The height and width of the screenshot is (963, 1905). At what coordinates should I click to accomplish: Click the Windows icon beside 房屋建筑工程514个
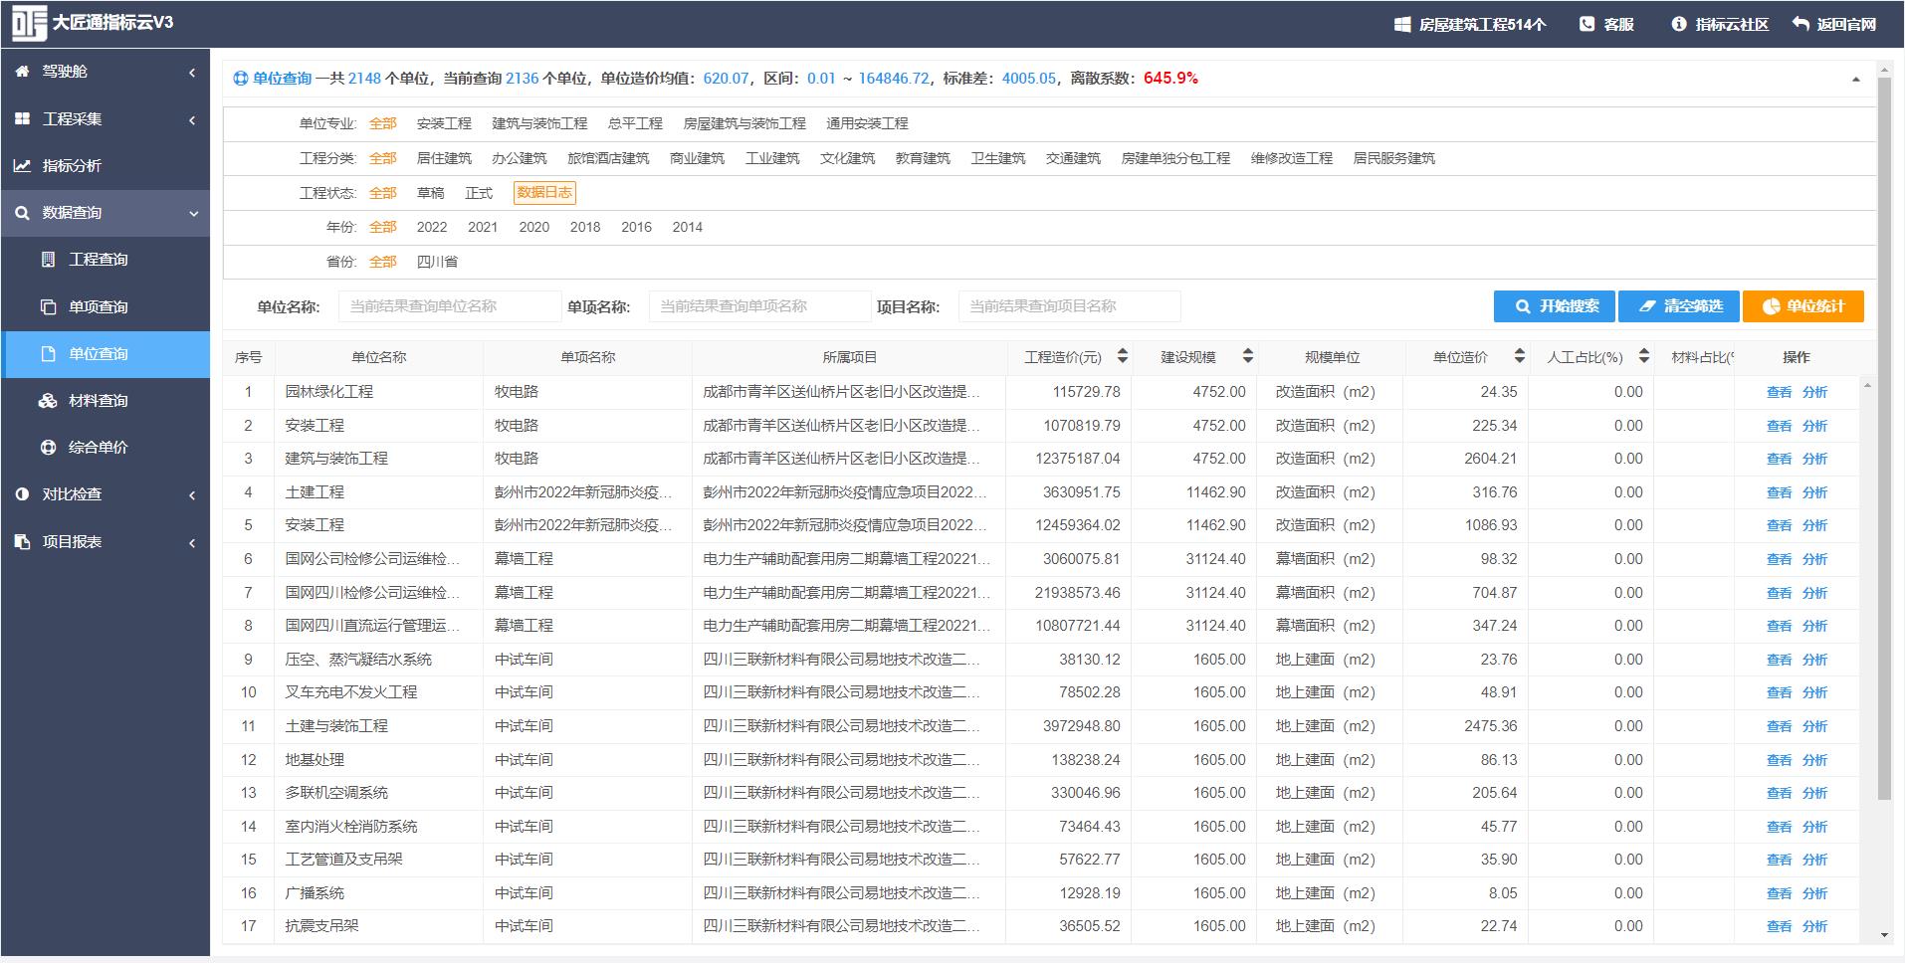1402,24
